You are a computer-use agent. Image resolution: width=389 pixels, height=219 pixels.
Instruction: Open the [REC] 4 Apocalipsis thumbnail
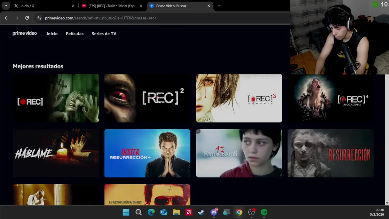click(x=331, y=98)
